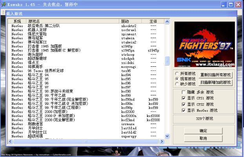This screenshot has width=244, height=157.
Task: Select 格斗之王 99:千年之战 (完全解密版) row
Action: 86,99
